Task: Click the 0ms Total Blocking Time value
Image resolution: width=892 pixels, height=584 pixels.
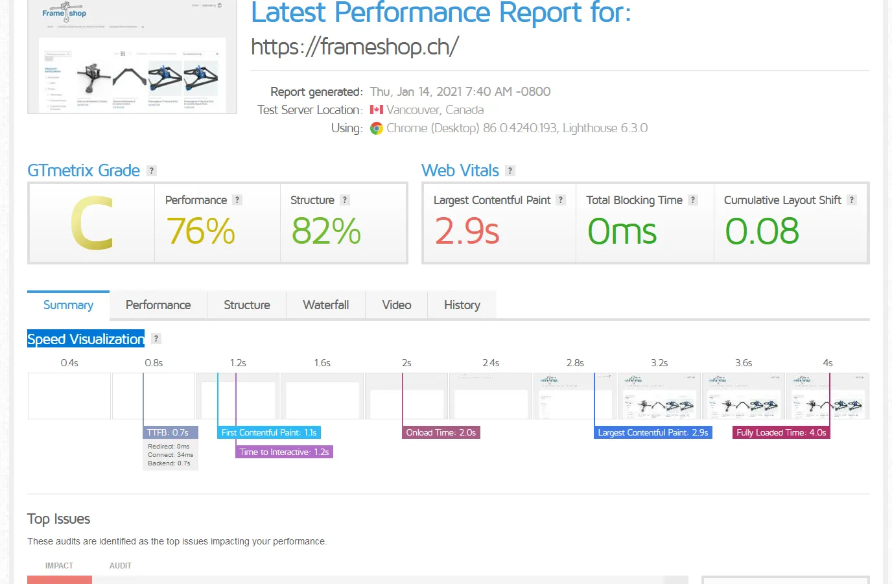Action: click(622, 231)
